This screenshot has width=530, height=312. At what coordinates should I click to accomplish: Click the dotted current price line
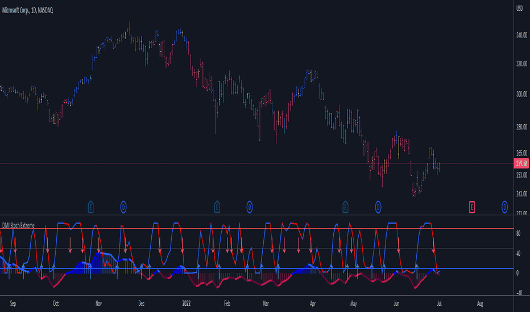[257, 163]
